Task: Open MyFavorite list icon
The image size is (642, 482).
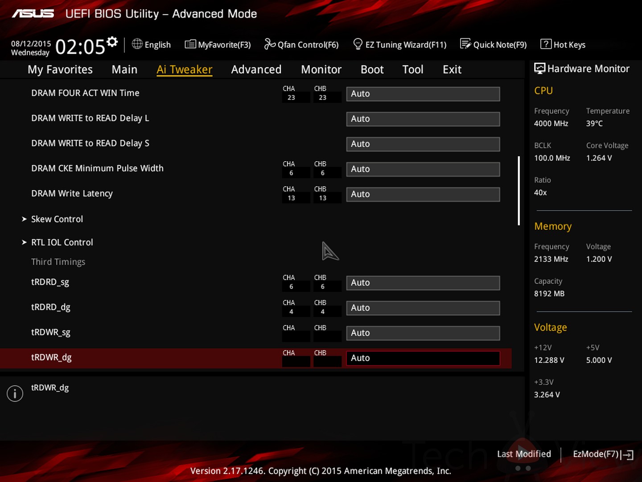Action: coord(190,44)
